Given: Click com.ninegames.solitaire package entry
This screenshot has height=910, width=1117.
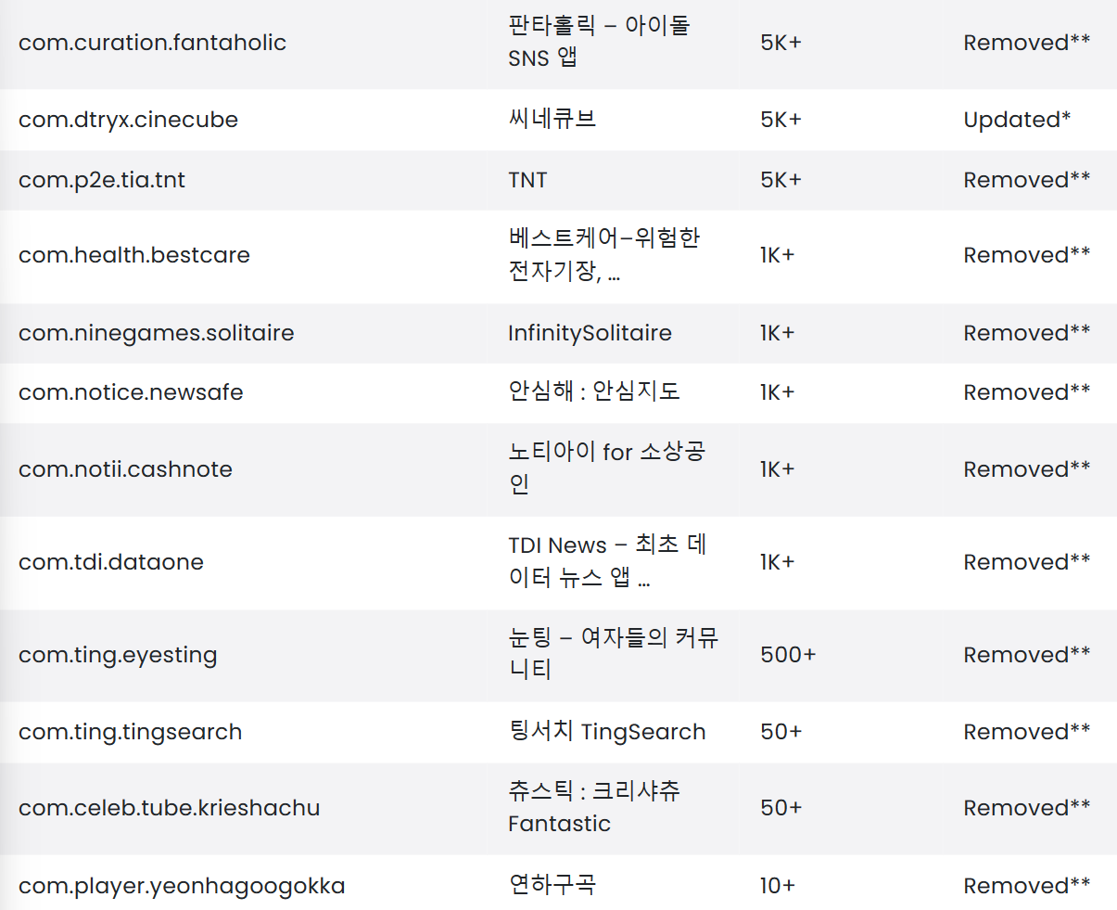Looking at the screenshot, I should (157, 333).
